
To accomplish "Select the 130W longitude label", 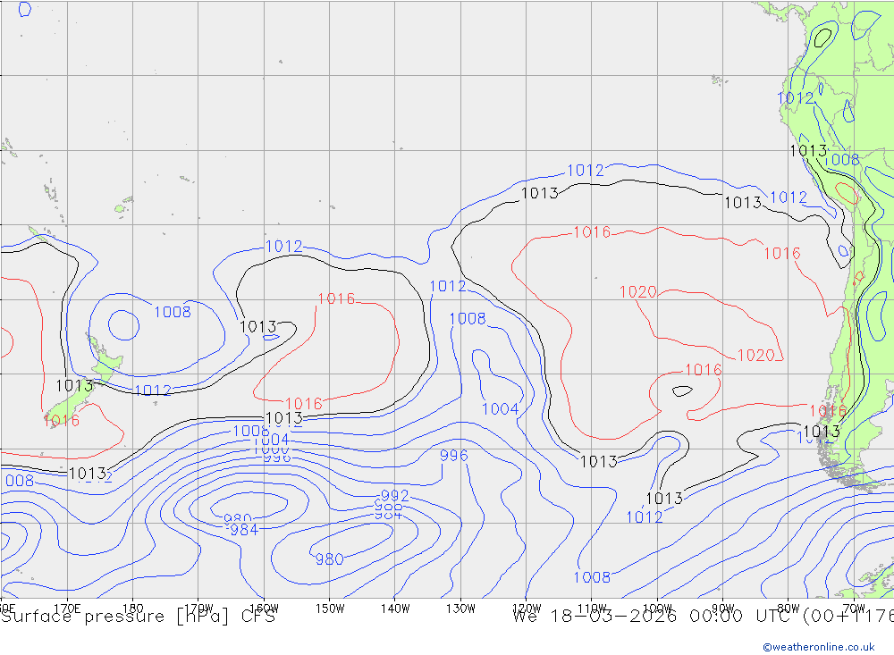I will pyautogui.click(x=460, y=609).
